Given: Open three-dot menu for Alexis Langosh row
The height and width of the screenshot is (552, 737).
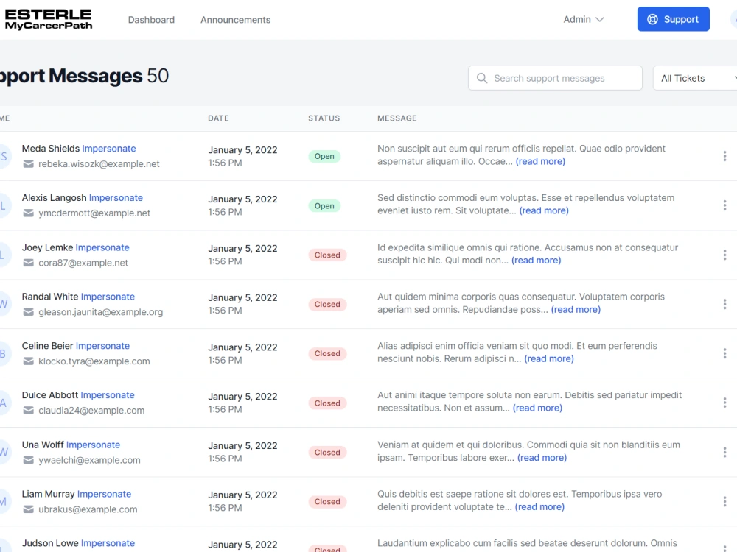Looking at the screenshot, I should coord(724,205).
